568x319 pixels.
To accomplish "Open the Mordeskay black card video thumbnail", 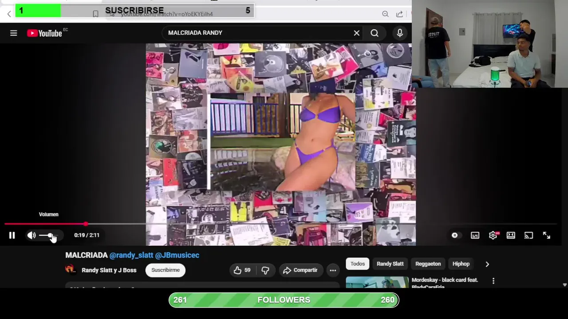I will (377, 282).
